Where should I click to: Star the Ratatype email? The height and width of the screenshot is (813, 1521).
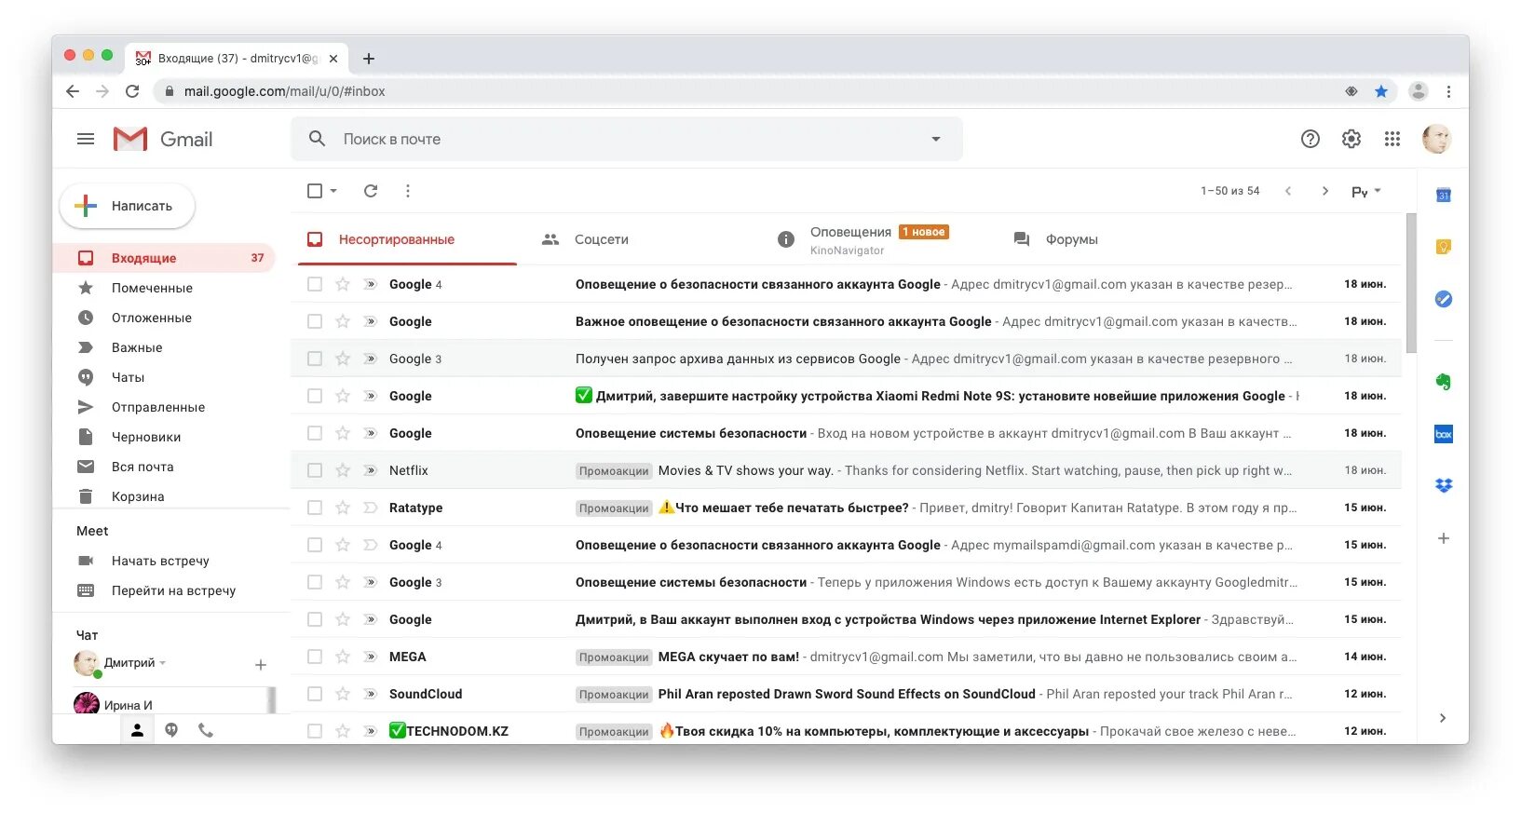(x=343, y=508)
